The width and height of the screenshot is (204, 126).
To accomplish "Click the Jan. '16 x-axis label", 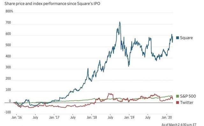I will tap(17, 117).
